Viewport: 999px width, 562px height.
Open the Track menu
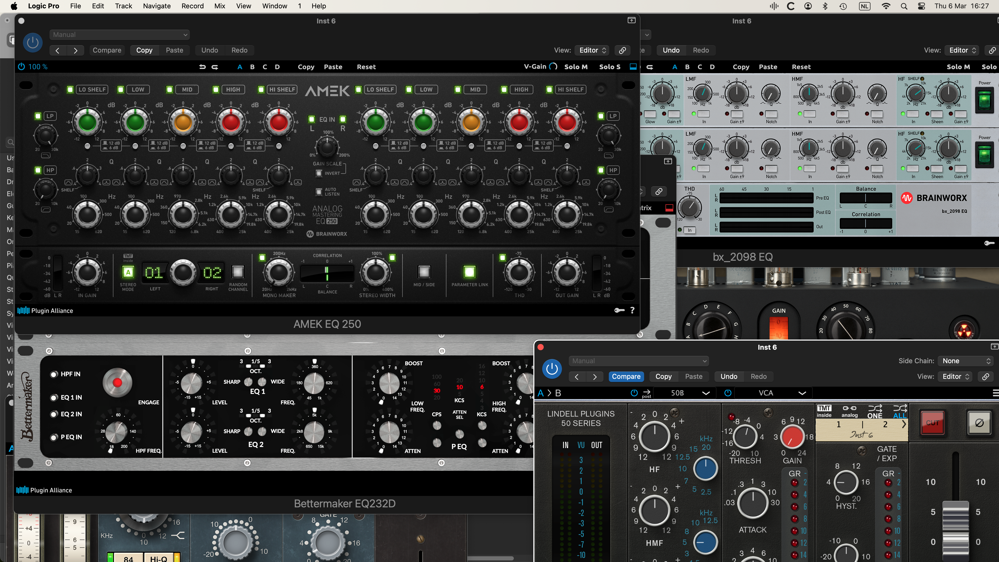[x=123, y=6]
